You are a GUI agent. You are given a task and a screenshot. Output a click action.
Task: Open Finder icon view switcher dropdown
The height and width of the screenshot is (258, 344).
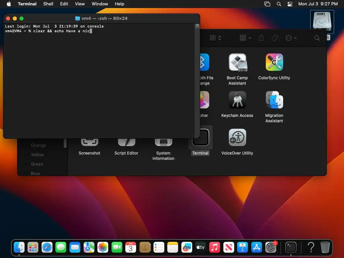[216, 38]
